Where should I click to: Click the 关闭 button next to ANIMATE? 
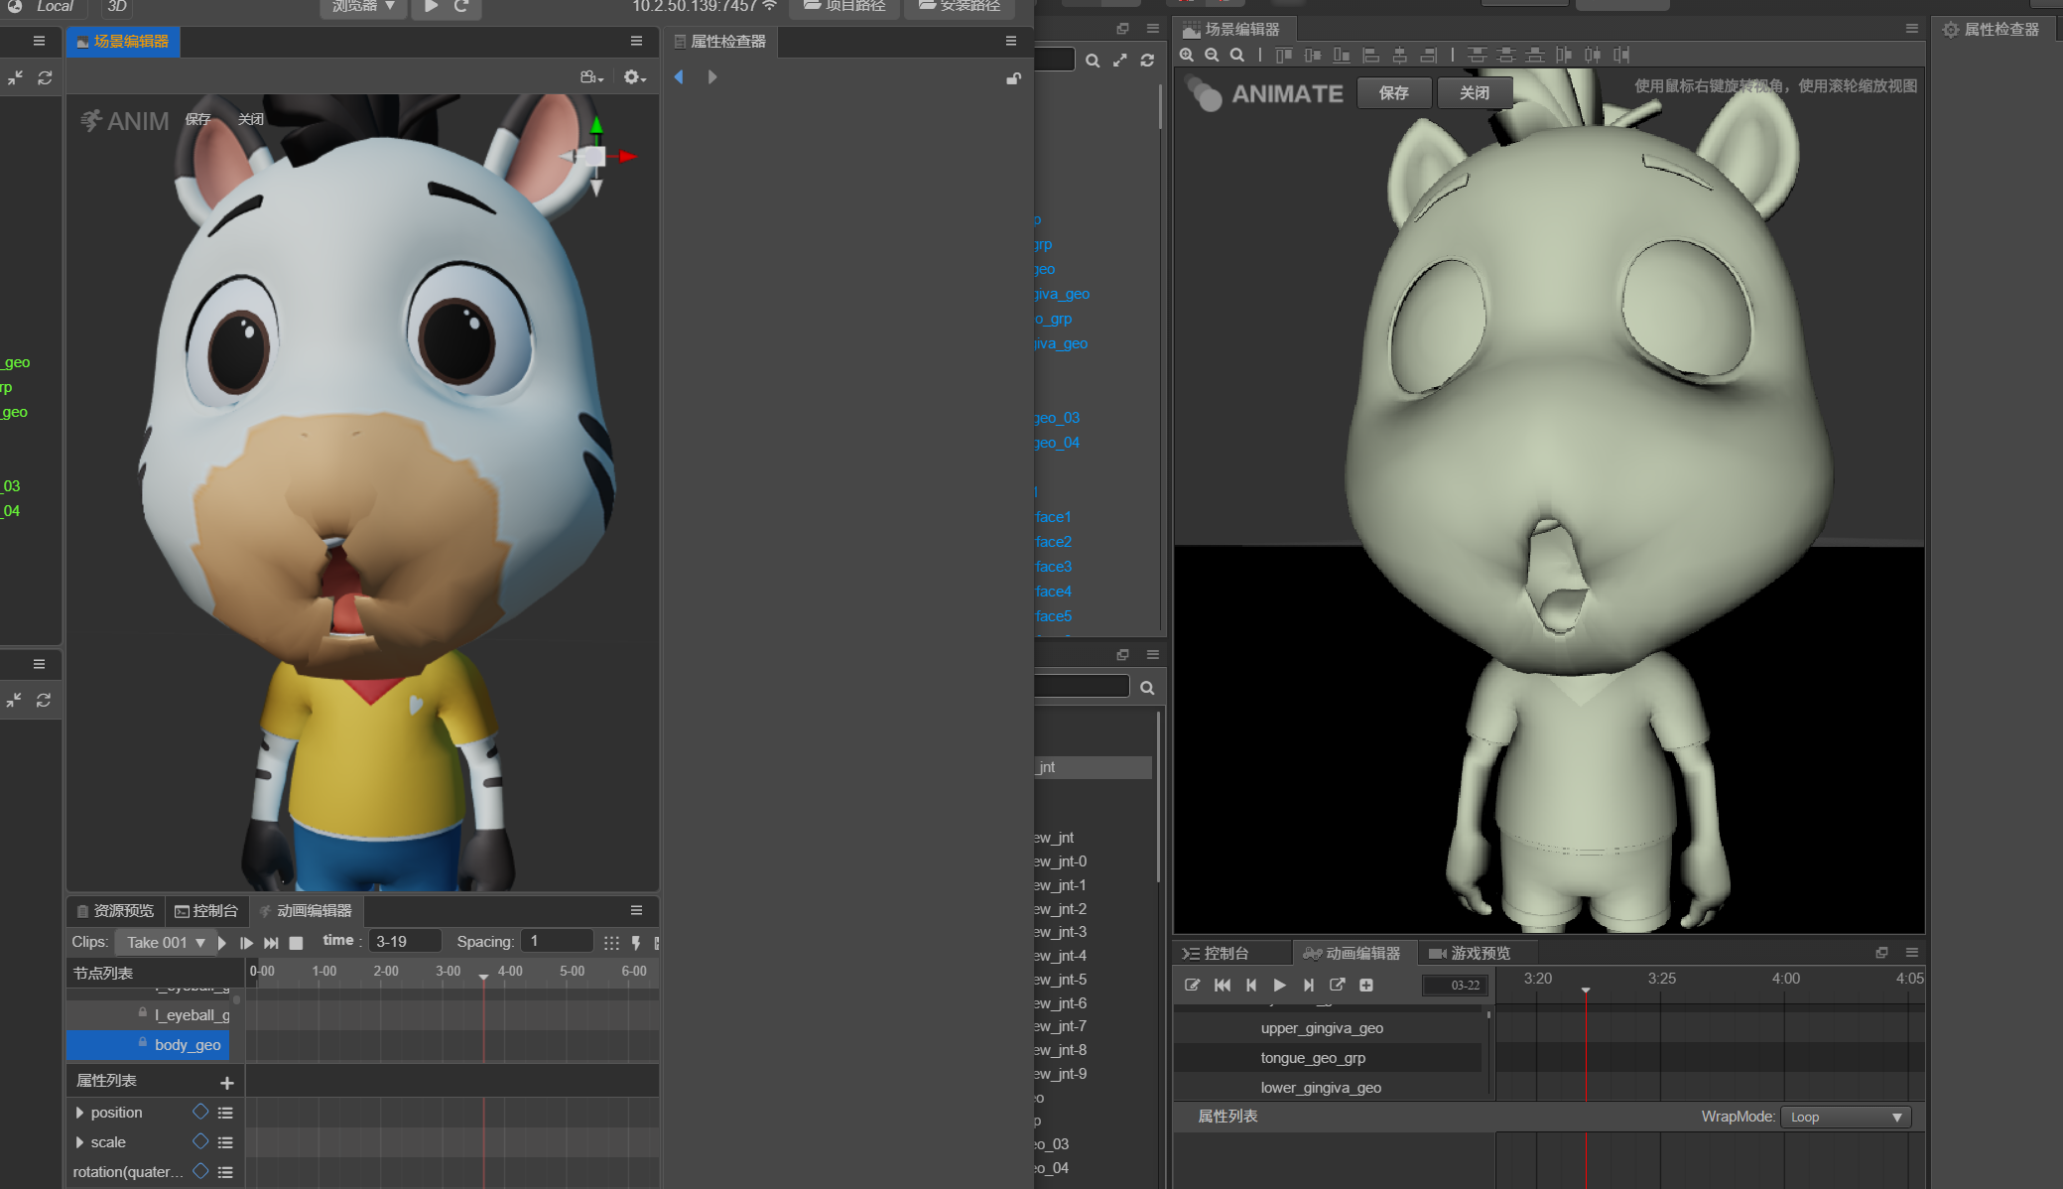1474,92
